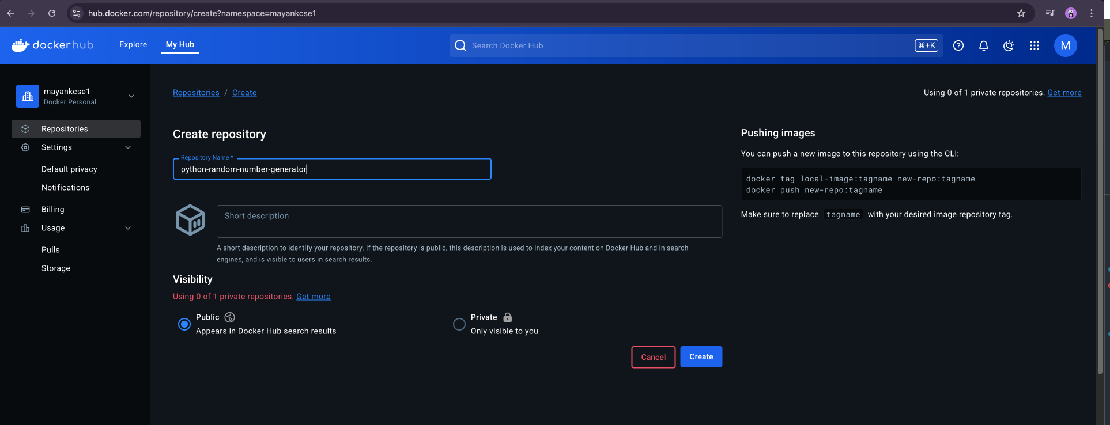Click the Billing card icon
Viewport: 1110px width, 425px height.
[25, 210]
